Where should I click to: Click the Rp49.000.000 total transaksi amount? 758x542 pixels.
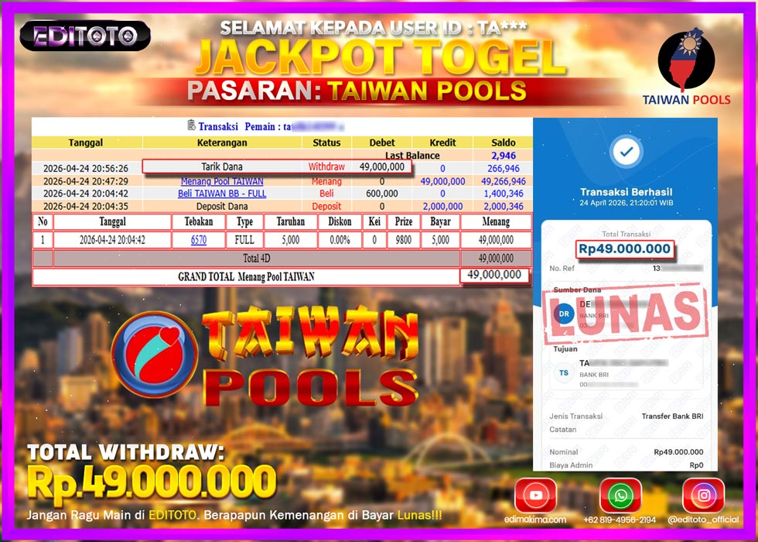[625, 249]
